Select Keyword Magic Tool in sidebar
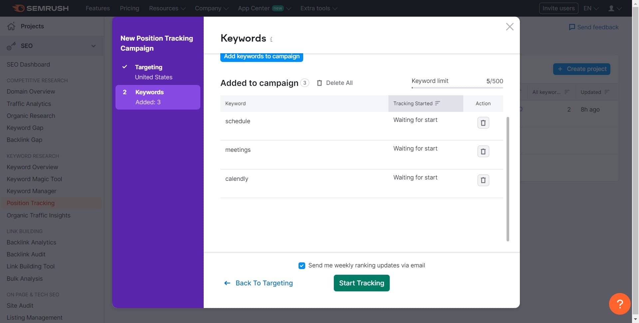This screenshot has width=639, height=323. point(34,179)
